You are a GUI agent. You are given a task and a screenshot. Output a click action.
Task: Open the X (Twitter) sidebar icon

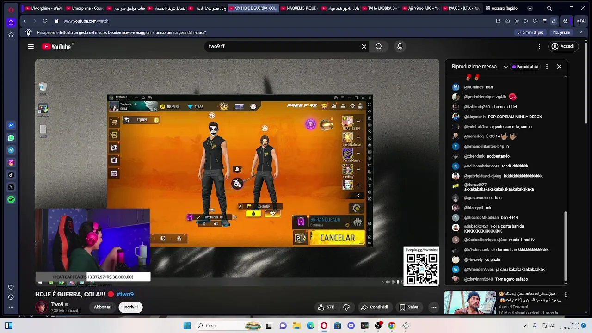pyautogui.click(x=11, y=187)
